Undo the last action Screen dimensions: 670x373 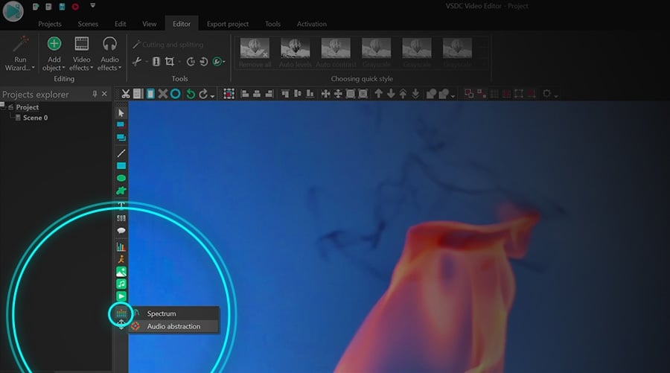[191, 94]
